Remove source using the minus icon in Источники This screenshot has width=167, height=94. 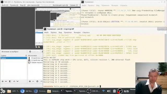[x=33, y=81]
